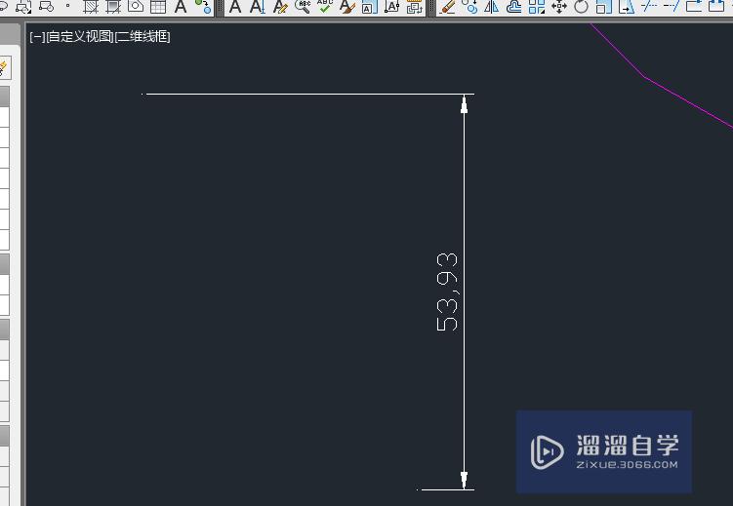The image size is (733, 506).
Task: Click the Scale Text icon
Action: point(369,7)
